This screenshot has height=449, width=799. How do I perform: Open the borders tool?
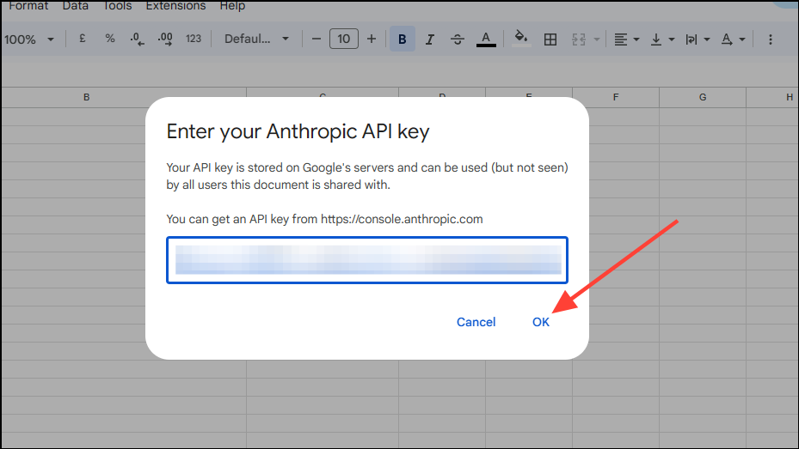coord(550,39)
